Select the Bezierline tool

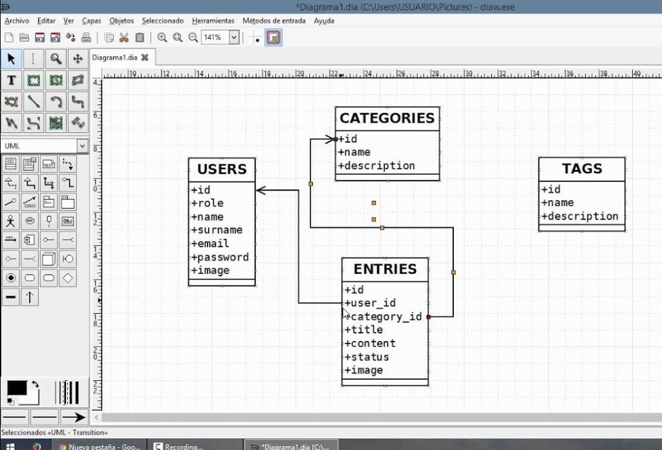(x=34, y=123)
